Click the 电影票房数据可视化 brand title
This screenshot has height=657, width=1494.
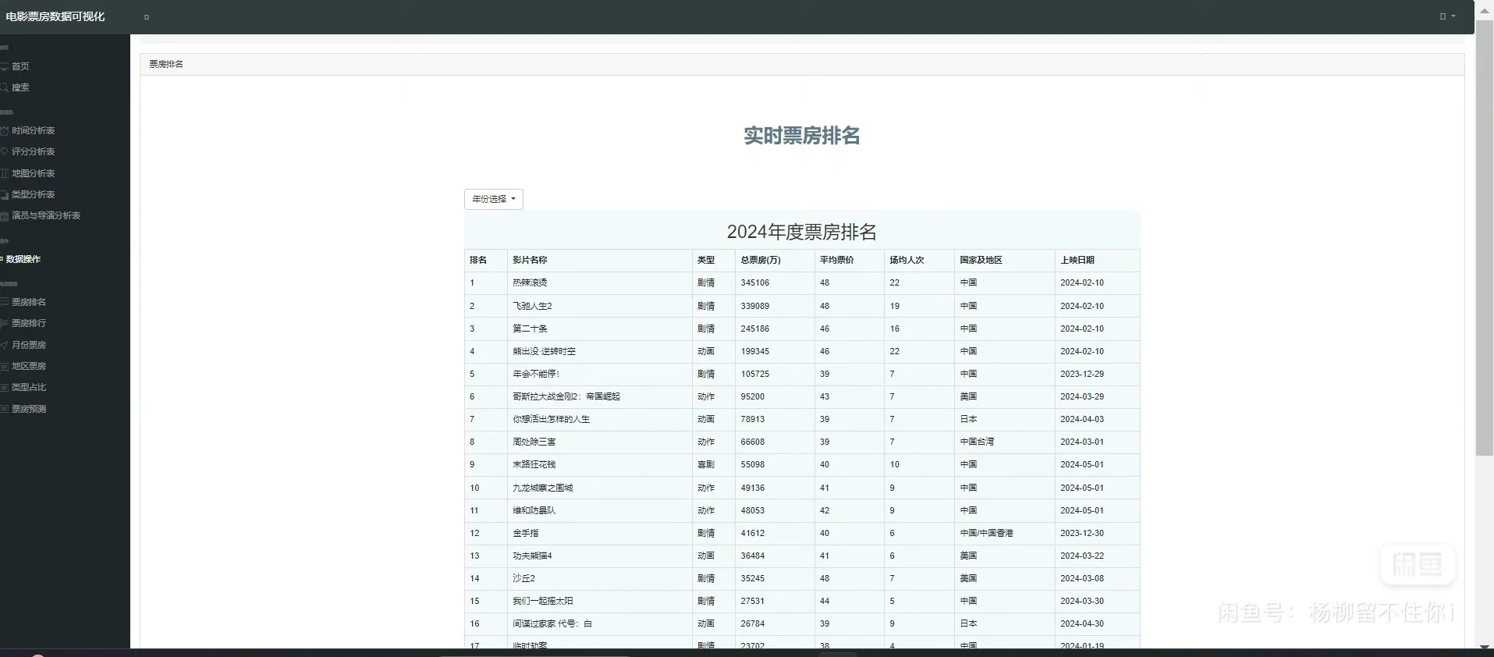pos(55,16)
